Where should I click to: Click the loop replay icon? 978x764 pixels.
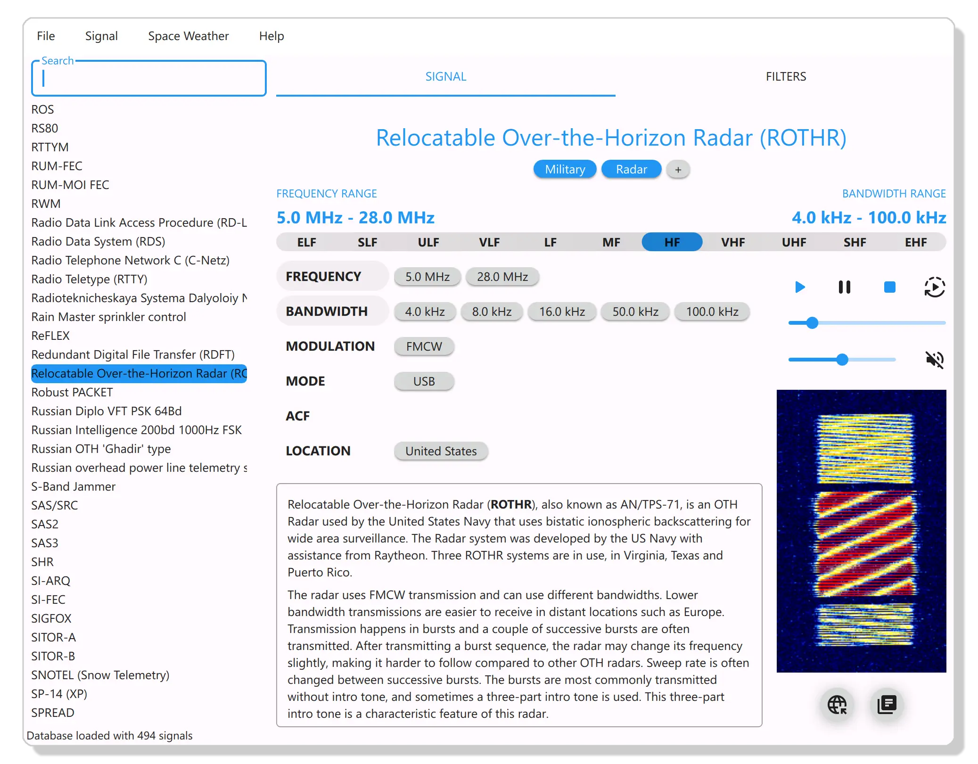934,287
